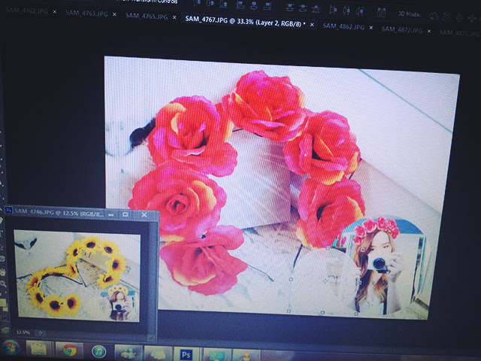Close the SAM_4746.JPG floating window
Screen dimensions: 481x361
144,215
